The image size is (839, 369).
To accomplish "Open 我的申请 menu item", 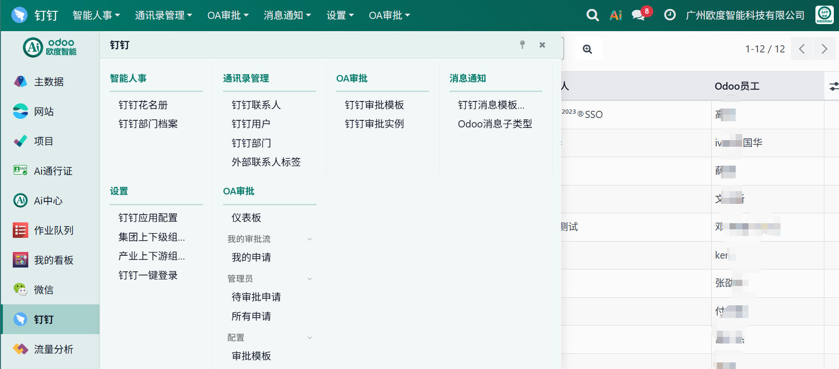I will tap(251, 257).
